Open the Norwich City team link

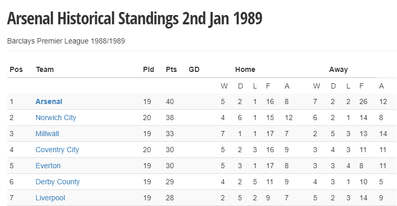pyautogui.click(x=56, y=117)
